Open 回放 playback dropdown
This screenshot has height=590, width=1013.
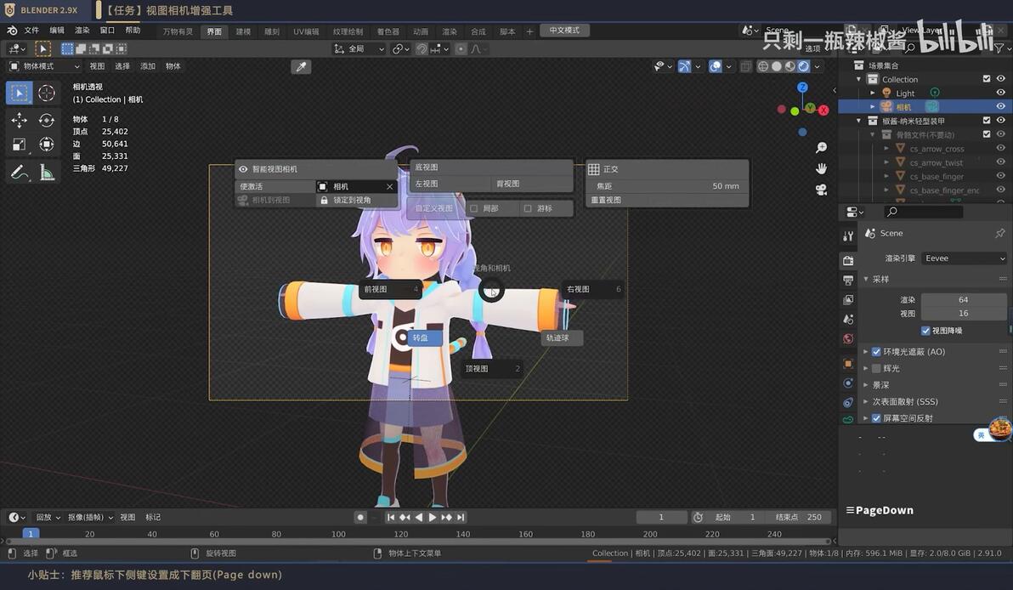48,518
